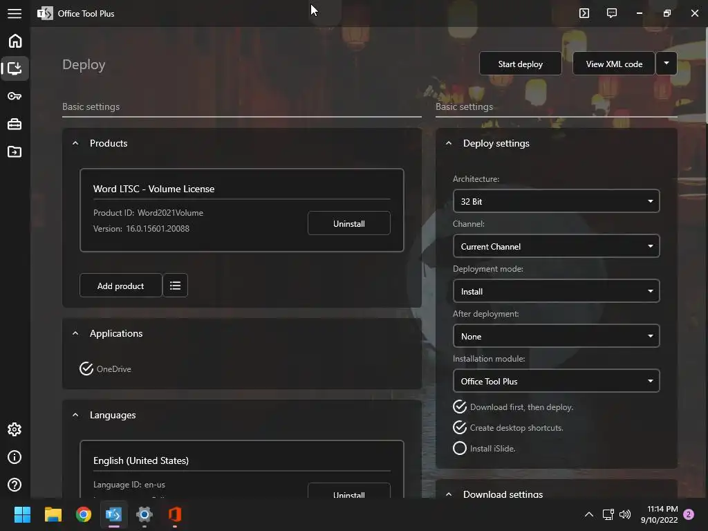This screenshot has width=708, height=531.
Task: Open File Explorer from taskbar
Action: tap(53, 514)
